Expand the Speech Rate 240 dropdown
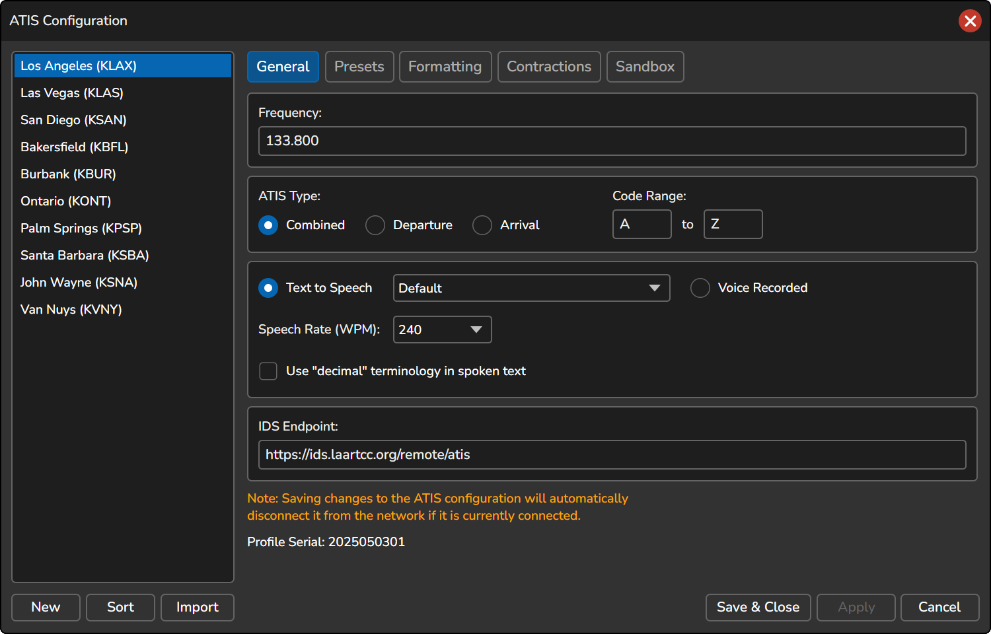 (443, 330)
